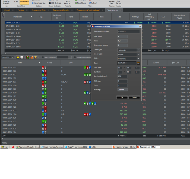Click the dice icon in hands toolbar
The height and width of the screenshot is (179, 190).
22,57
